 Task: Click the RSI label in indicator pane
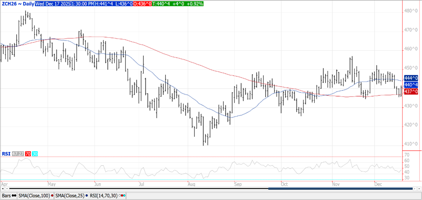click(x=5, y=153)
